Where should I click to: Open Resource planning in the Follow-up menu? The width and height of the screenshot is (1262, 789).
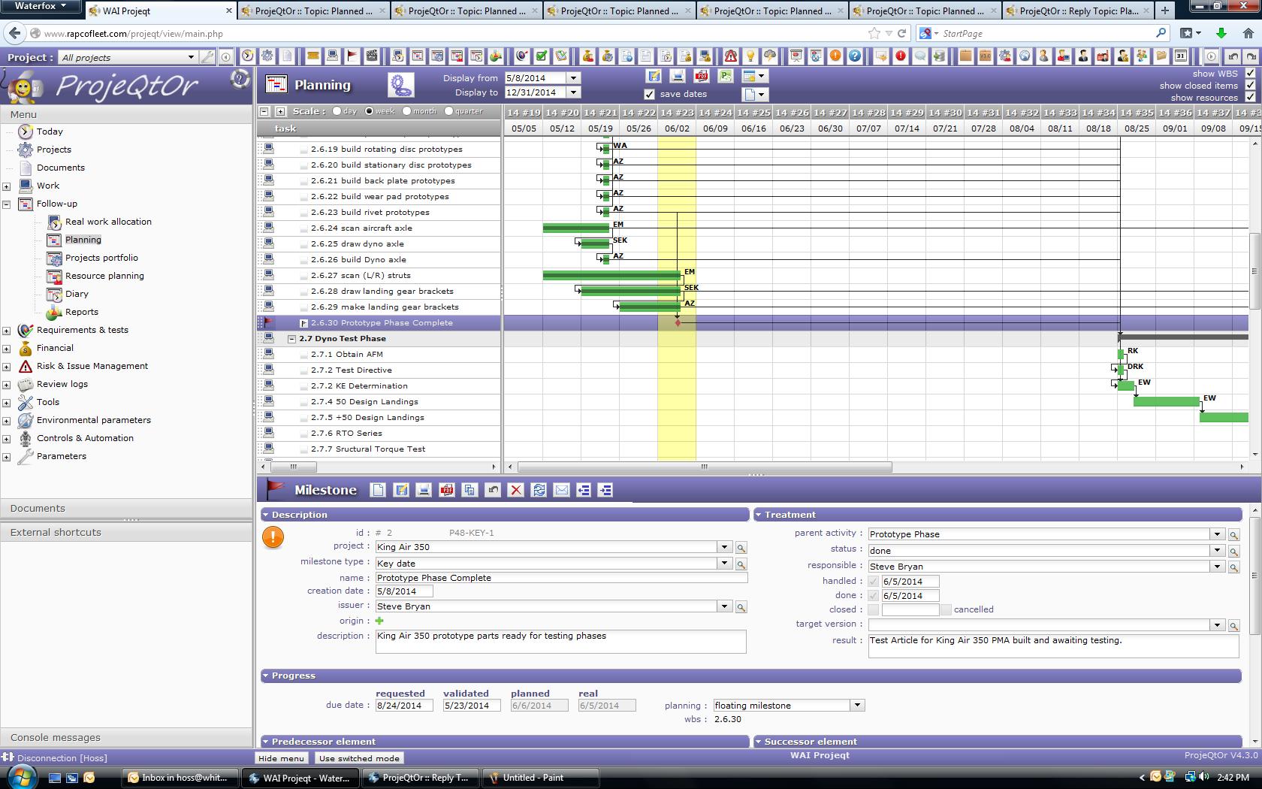click(x=104, y=276)
